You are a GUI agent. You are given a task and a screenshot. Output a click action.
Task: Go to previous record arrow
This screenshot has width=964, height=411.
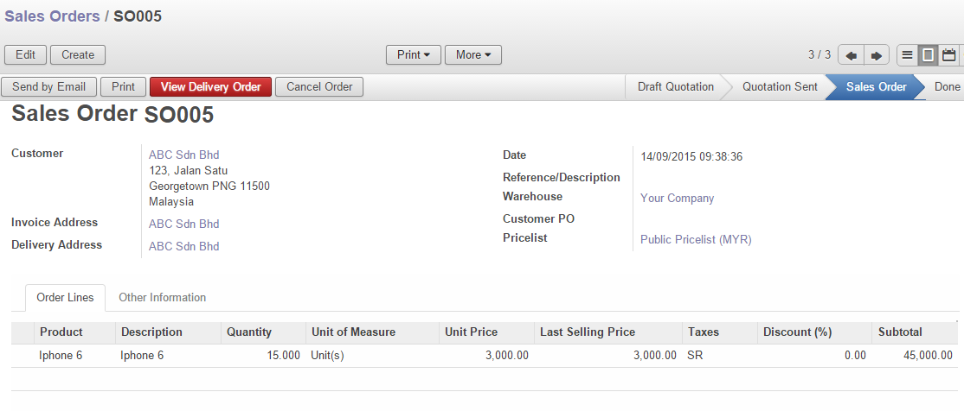[x=852, y=55]
